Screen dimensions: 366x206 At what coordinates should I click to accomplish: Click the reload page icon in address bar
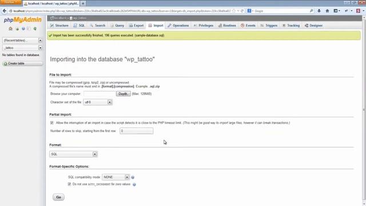point(242,11)
